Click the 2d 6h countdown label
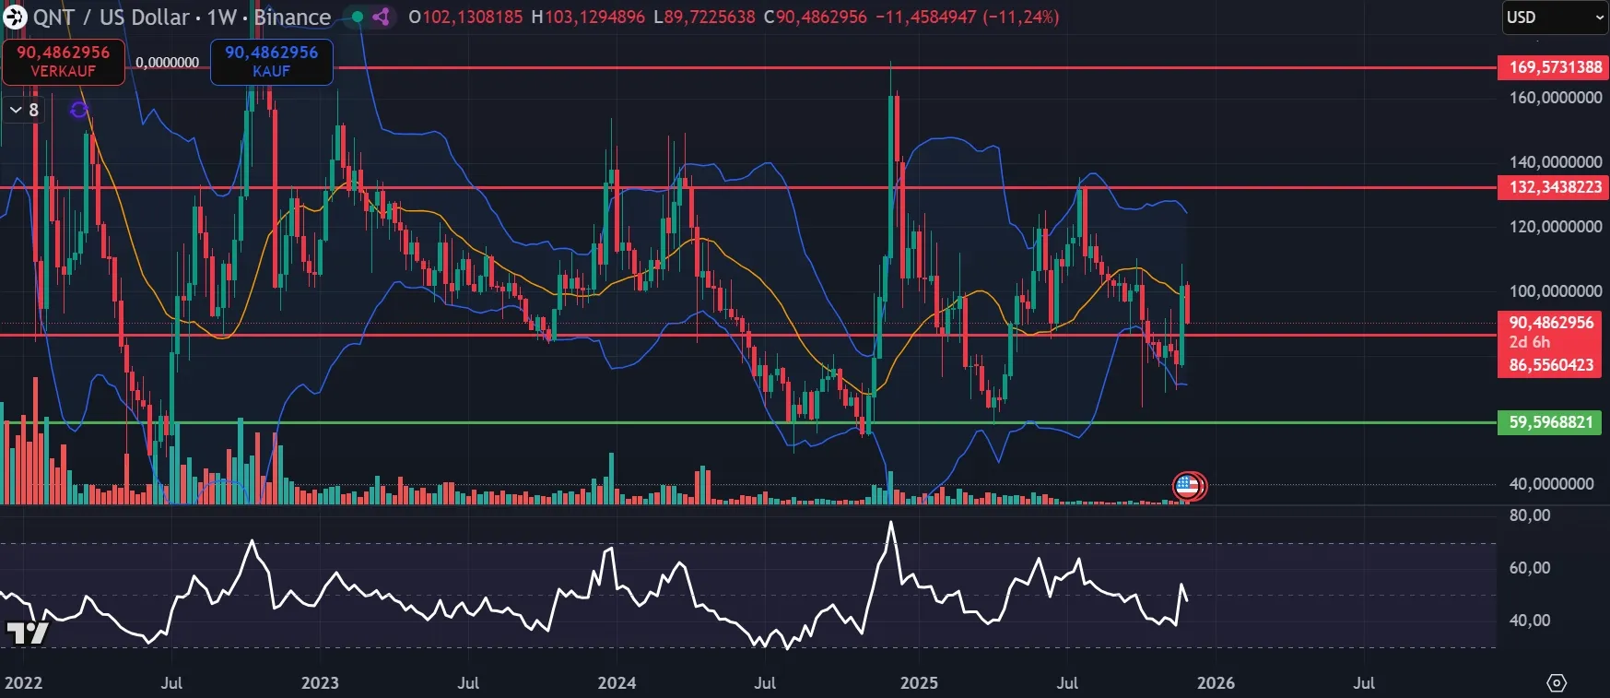Image resolution: width=1610 pixels, height=698 pixels. pyautogui.click(x=1530, y=342)
